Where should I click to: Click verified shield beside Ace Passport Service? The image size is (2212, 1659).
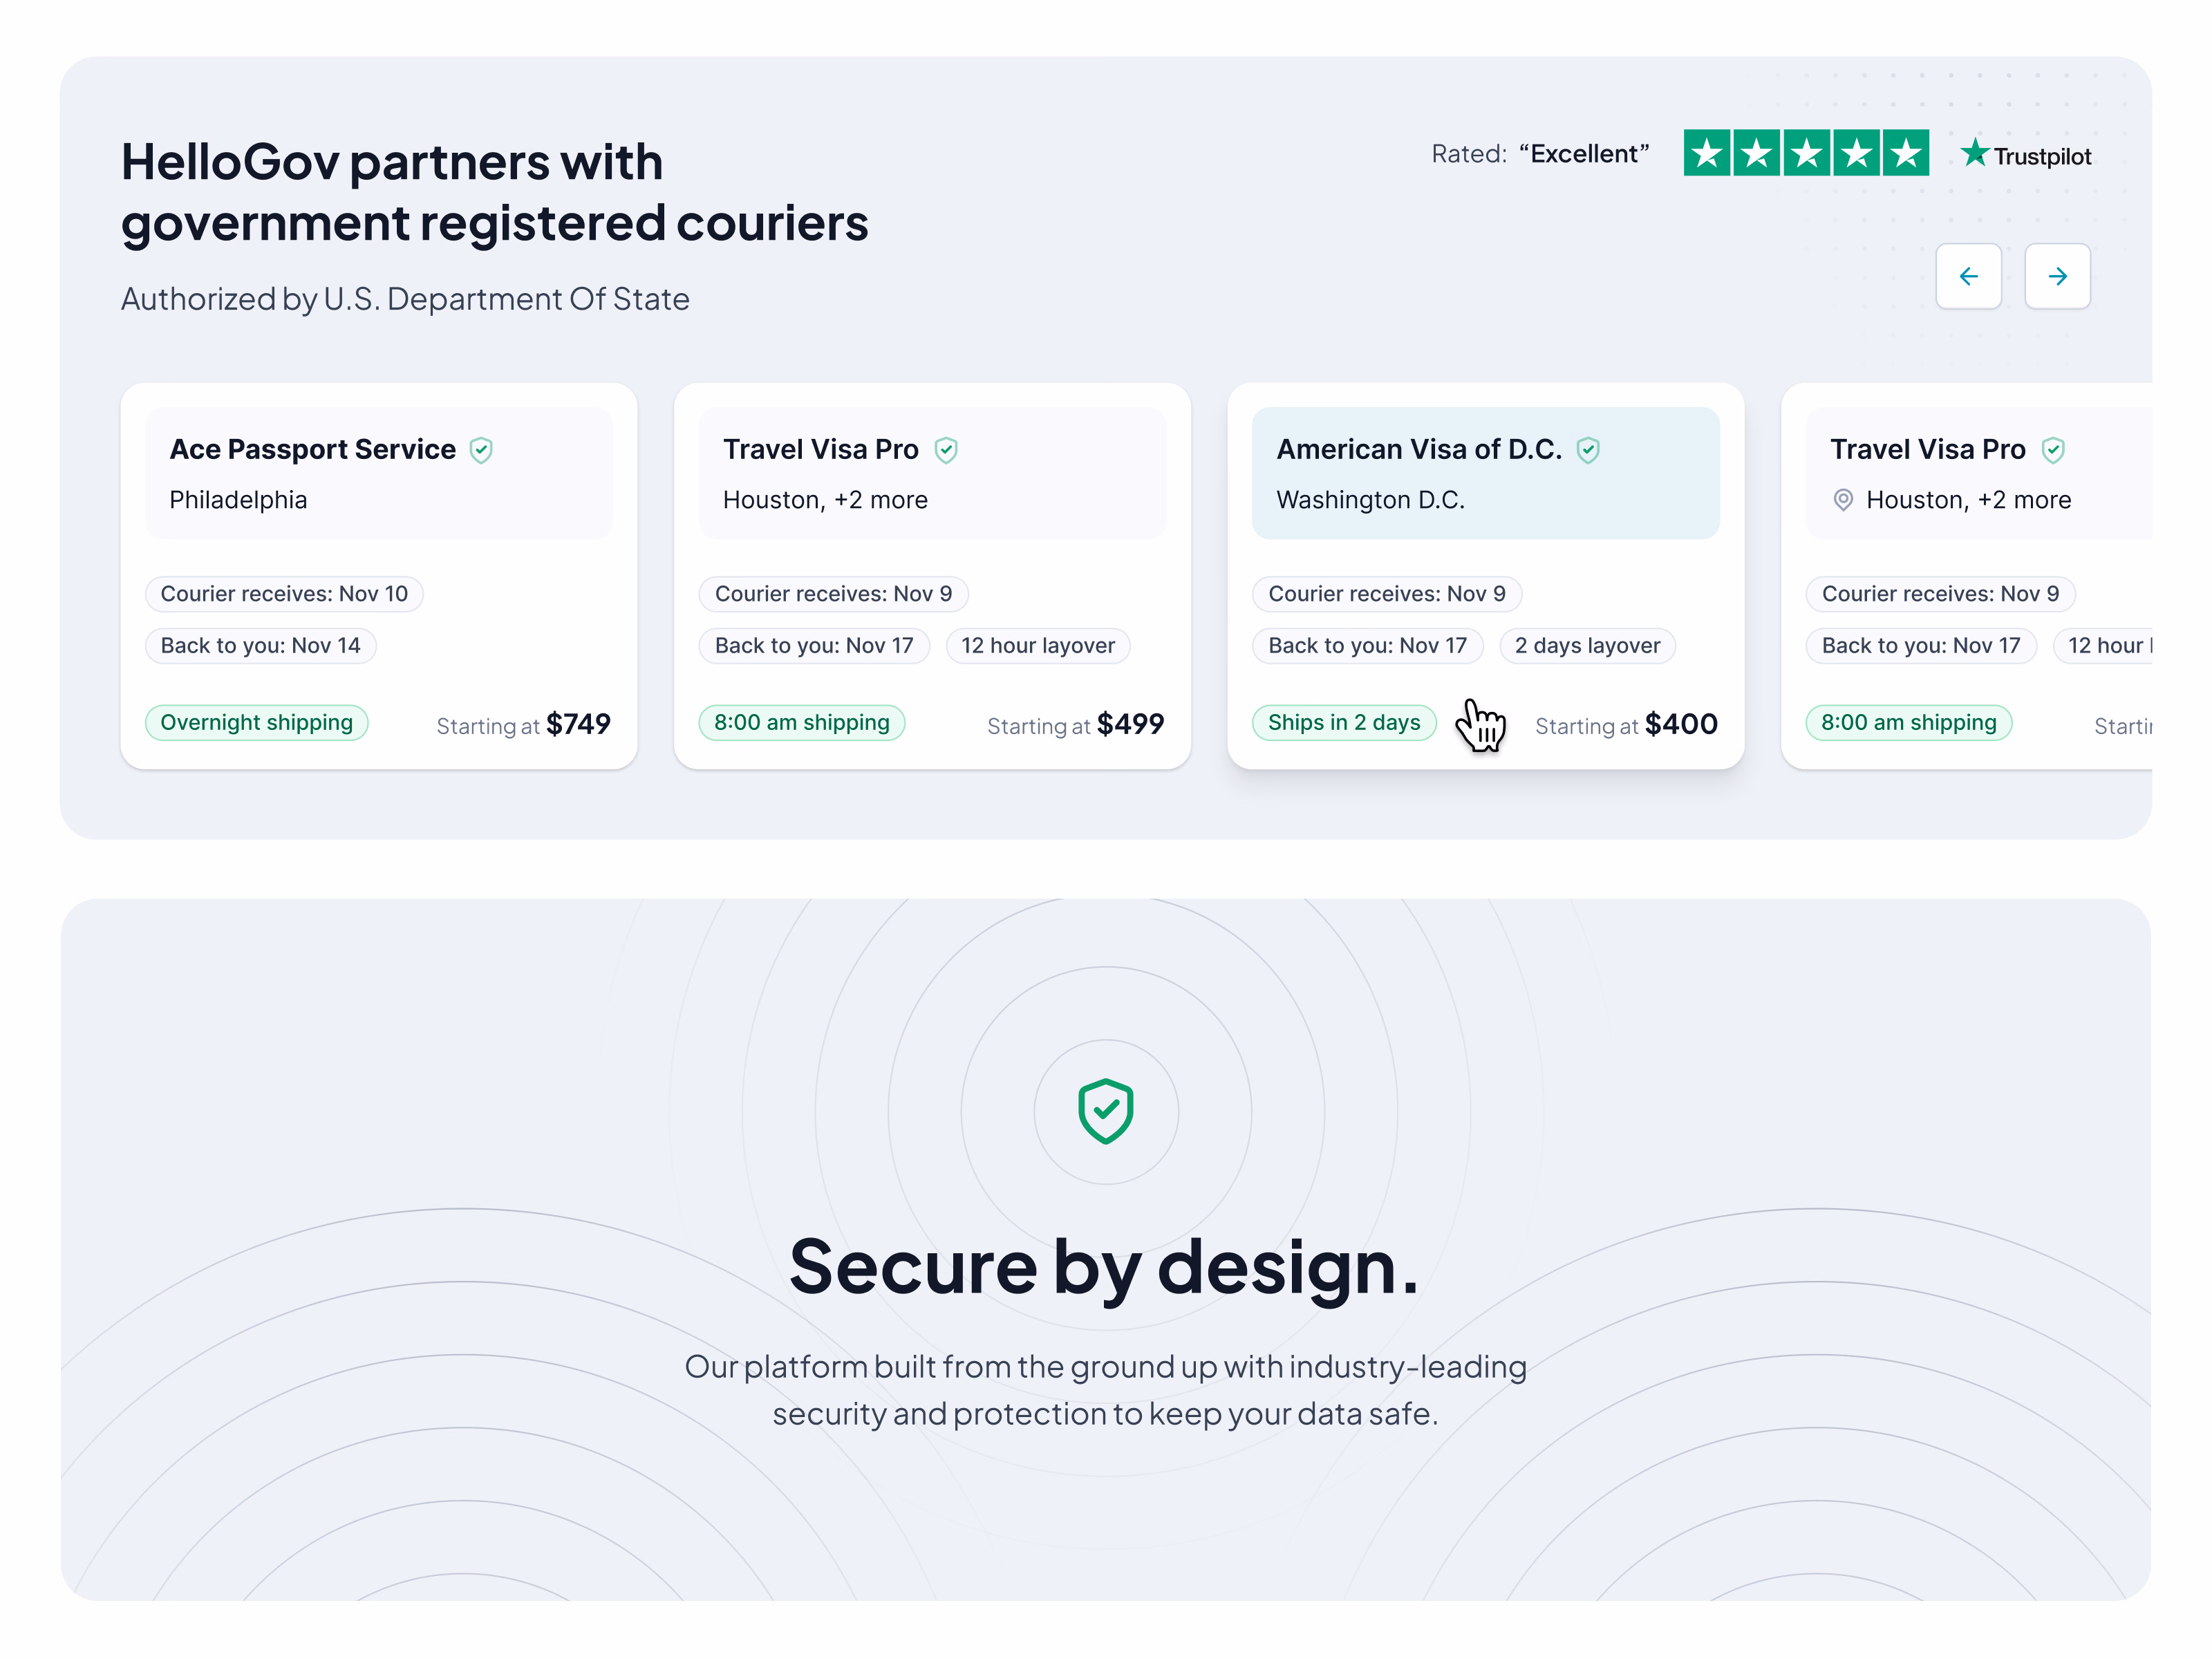[x=481, y=450]
